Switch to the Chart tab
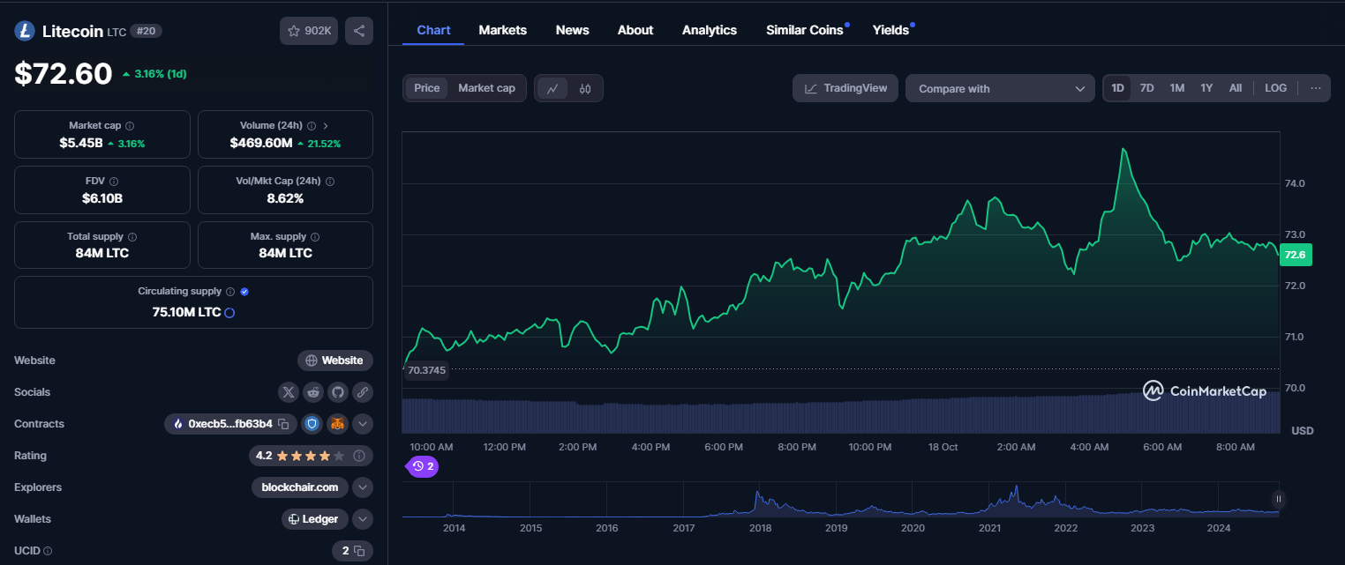Image resolution: width=1345 pixels, height=565 pixels. point(433,30)
